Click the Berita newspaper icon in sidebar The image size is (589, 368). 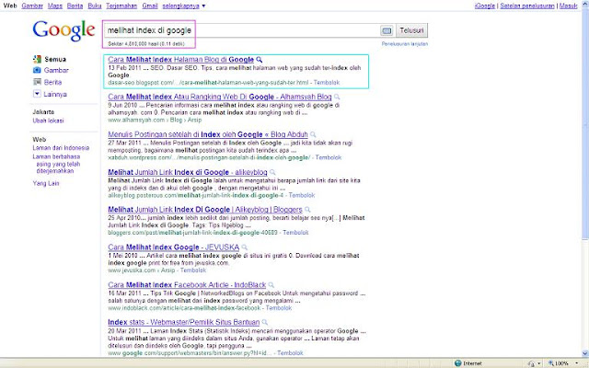(x=37, y=82)
